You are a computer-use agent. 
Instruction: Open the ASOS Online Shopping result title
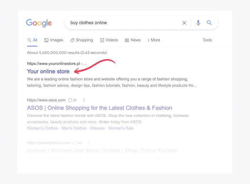pyautogui.click(x=100, y=108)
